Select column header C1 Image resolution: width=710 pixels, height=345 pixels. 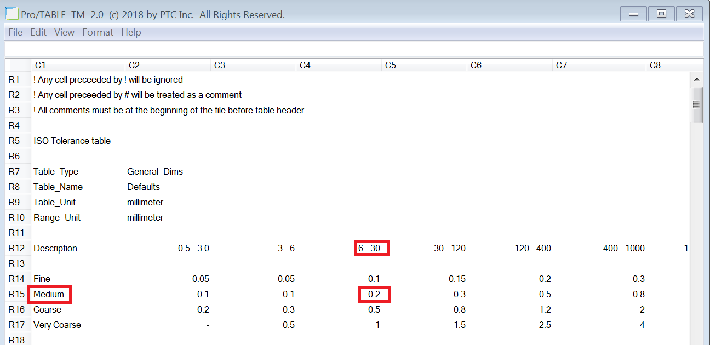click(x=41, y=65)
